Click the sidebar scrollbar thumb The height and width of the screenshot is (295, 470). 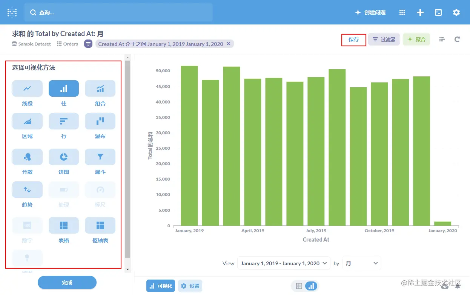(127, 159)
